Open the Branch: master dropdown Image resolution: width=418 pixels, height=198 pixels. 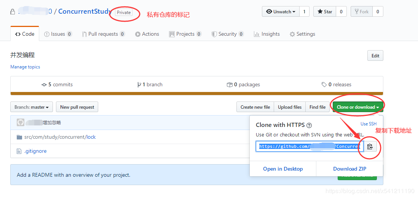[x=32, y=107]
